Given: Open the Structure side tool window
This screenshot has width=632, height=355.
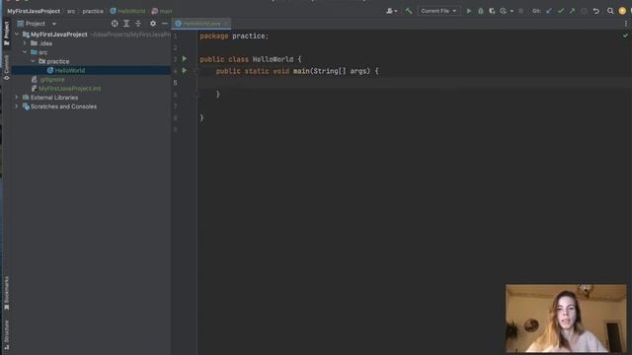Looking at the screenshot, I should [x=6, y=335].
